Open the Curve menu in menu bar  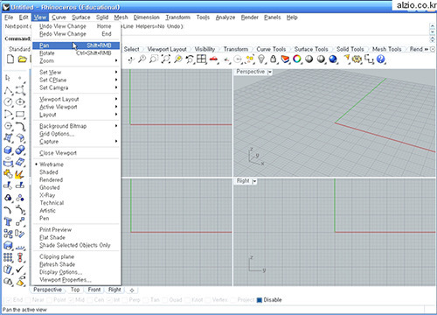59,17
